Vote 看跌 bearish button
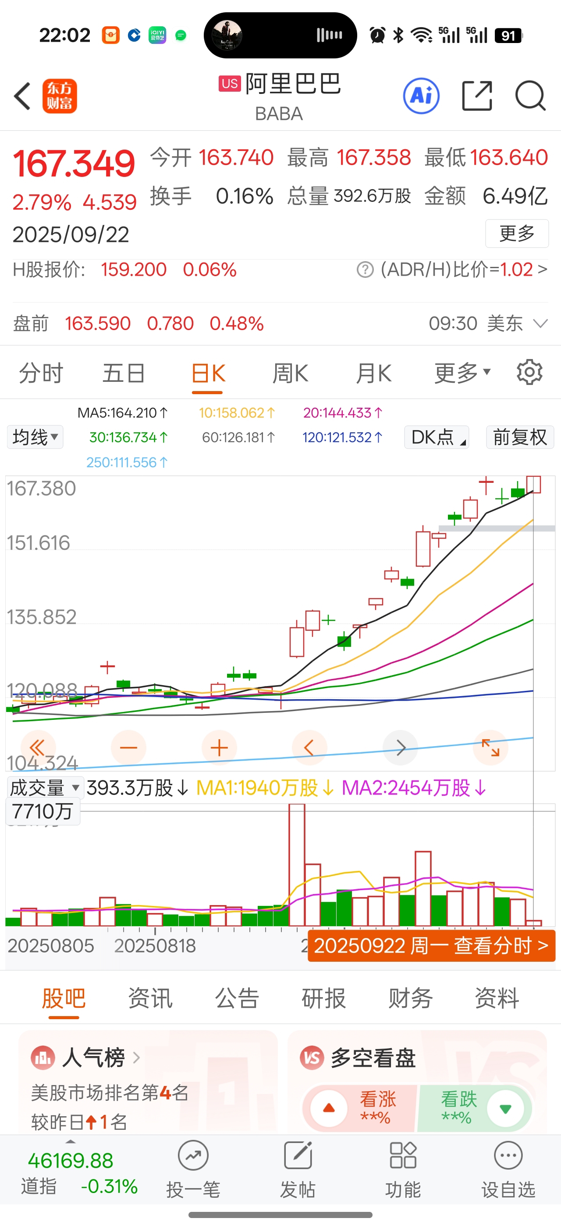561x1229 pixels. pos(474,1108)
